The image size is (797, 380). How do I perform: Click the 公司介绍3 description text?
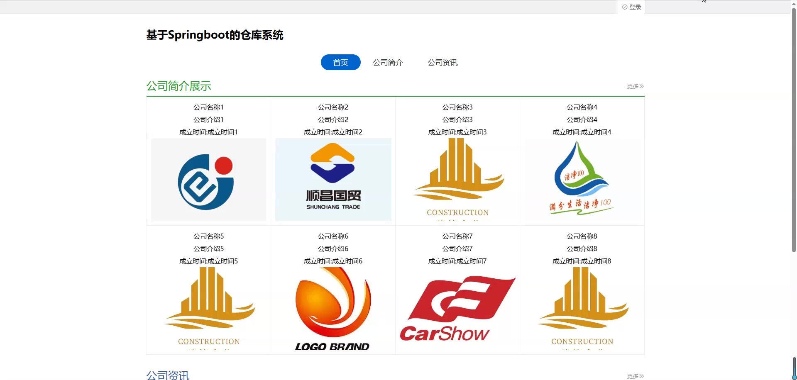(x=457, y=119)
